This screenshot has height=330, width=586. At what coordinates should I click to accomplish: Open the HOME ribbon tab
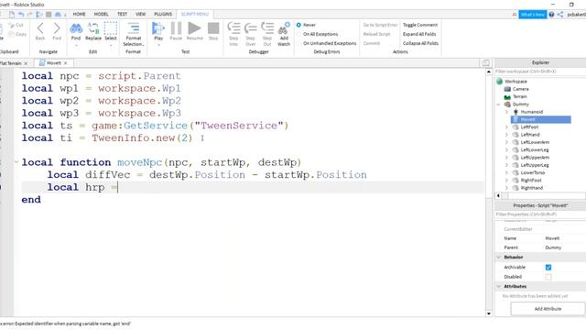click(x=80, y=15)
